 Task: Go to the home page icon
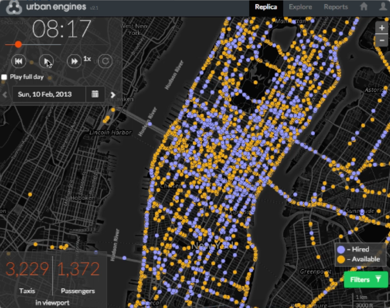click(364, 7)
